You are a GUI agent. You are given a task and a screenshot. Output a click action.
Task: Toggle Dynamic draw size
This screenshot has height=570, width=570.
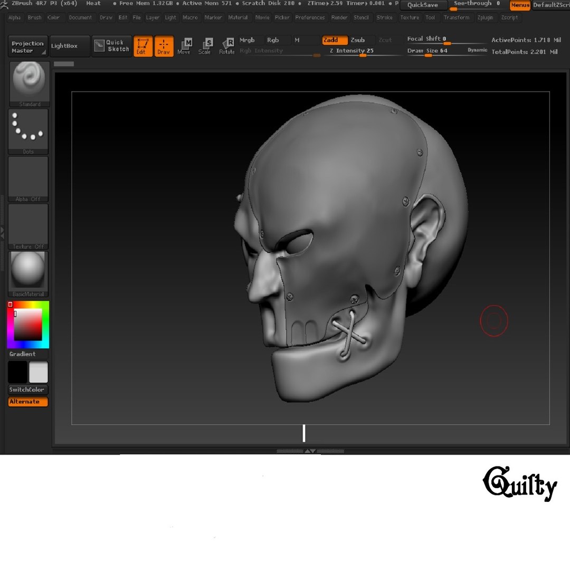coord(477,50)
